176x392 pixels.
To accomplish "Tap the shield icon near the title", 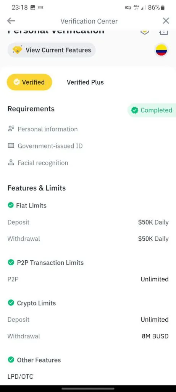I will (145, 32).
